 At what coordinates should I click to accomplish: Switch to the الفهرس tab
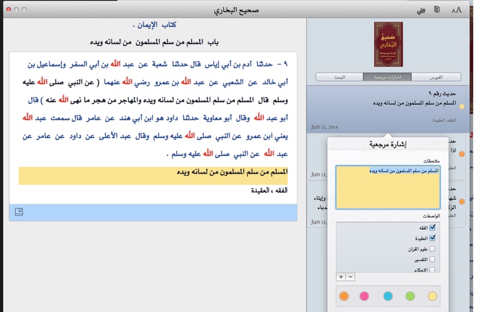tap(436, 77)
